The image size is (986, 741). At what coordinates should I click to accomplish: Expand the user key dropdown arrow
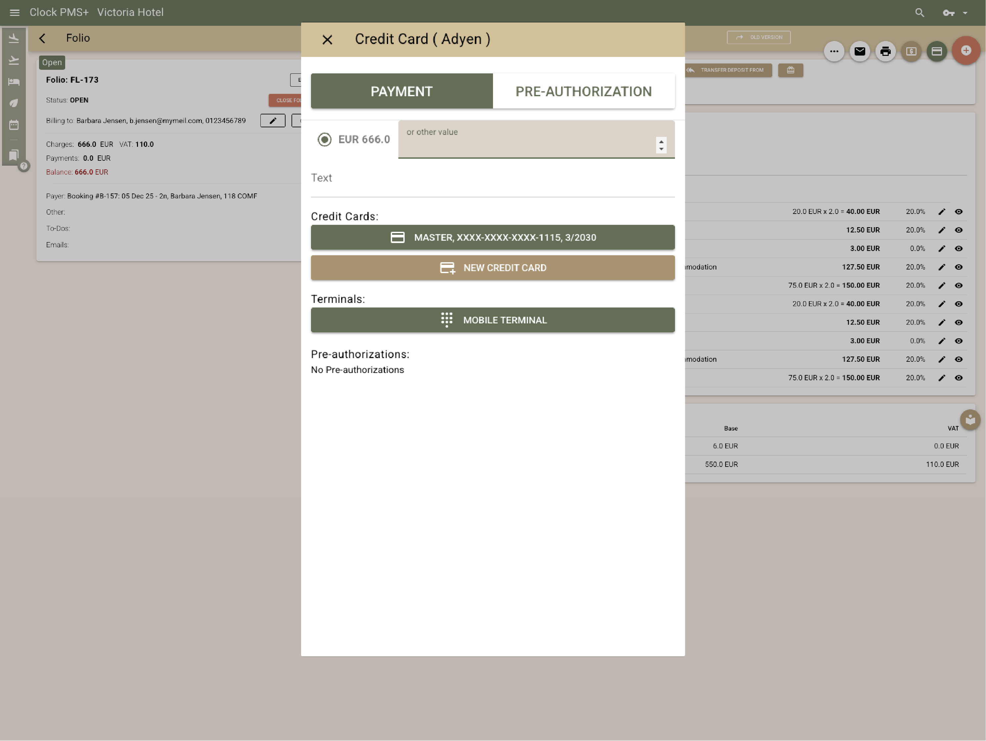[x=965, y=13]
